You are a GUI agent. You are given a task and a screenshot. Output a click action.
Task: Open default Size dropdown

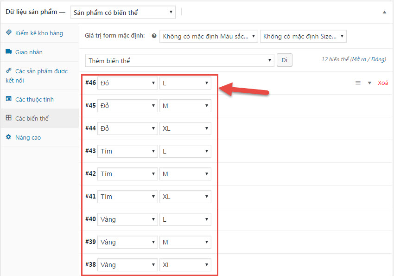303,36
